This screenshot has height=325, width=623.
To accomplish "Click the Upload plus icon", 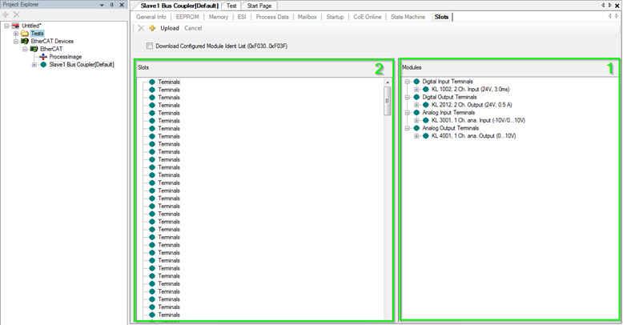I will (x=152, y=28).
